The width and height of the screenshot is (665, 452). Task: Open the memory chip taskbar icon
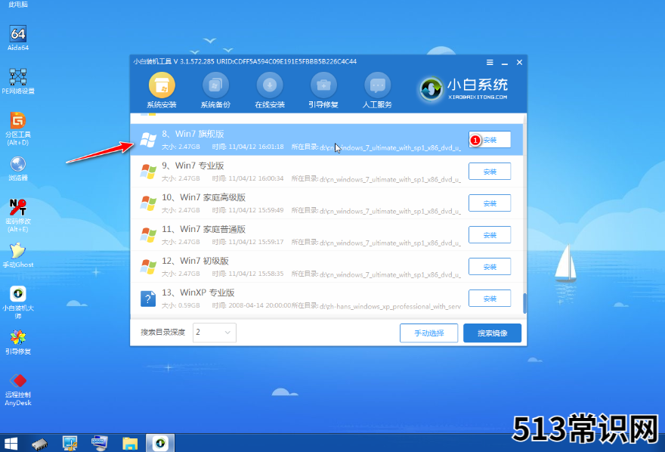click(x=39, y=444)
